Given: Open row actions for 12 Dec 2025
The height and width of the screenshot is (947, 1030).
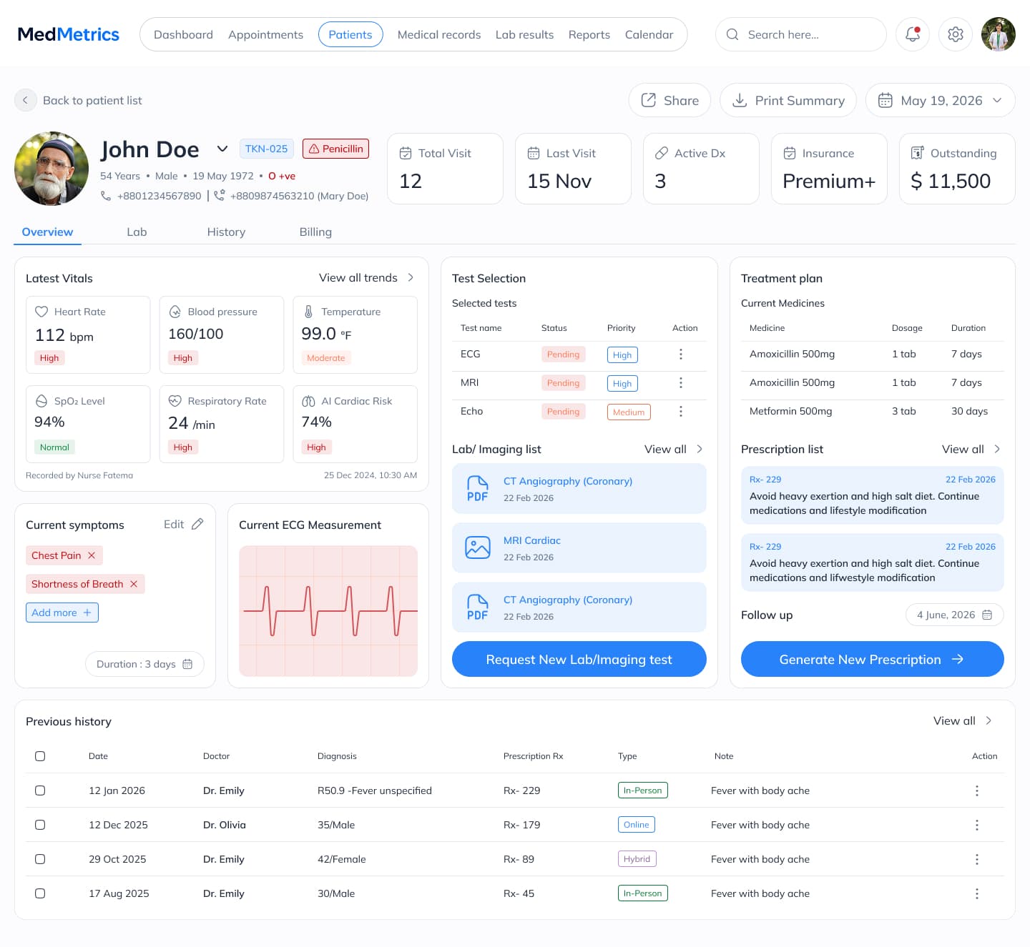Looking at the screenshot, I should point(977,825).
